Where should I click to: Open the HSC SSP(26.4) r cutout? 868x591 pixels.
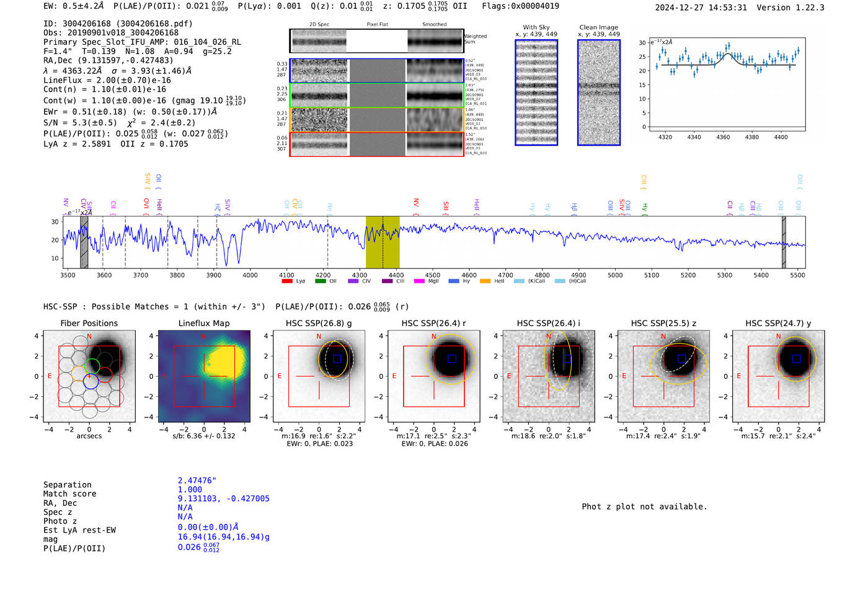pos(434,376)
